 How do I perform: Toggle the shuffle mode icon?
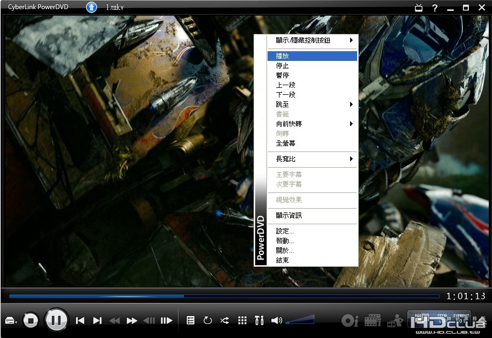[x=224, y=320]
